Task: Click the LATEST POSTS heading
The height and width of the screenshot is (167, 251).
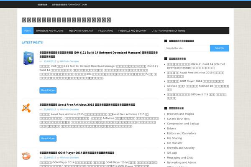Action: 32,43
